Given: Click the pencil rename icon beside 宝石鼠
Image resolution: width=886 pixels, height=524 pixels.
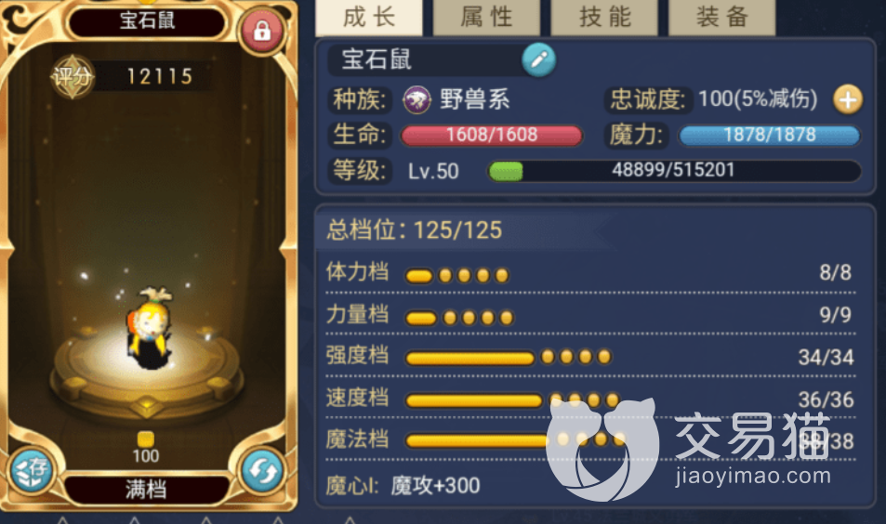Looking at the screenshot, I should click(x=538, y=59).
